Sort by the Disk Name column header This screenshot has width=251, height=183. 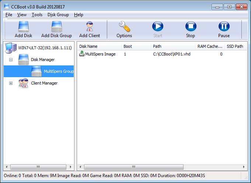tap(100, 46)
